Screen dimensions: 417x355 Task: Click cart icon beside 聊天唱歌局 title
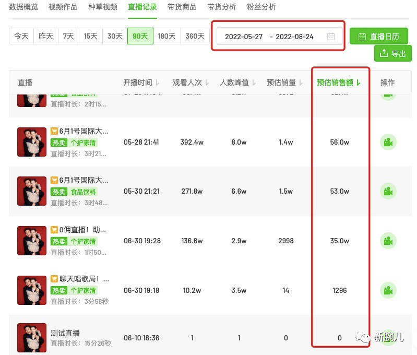coord(54,279)
